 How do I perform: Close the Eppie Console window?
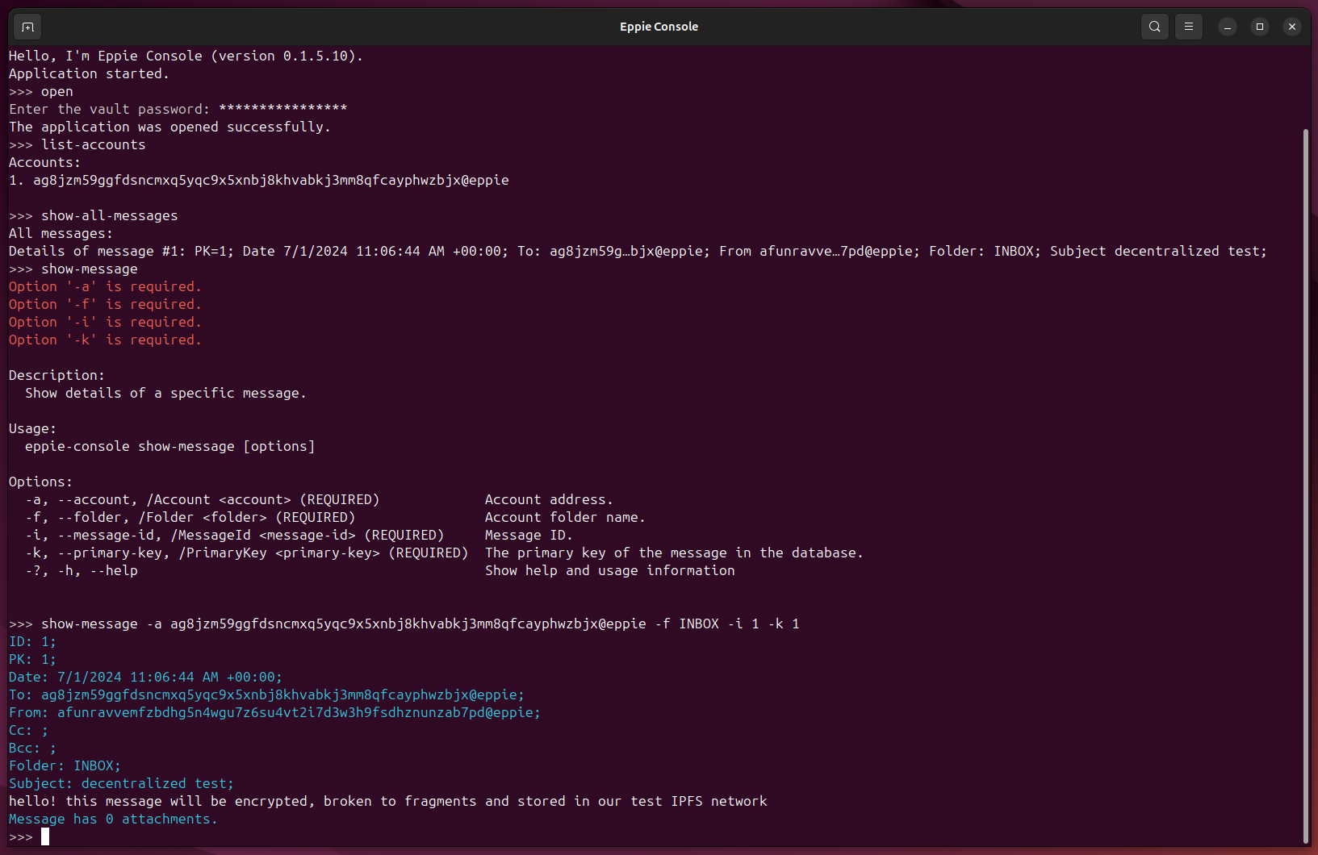point(1292,27)
